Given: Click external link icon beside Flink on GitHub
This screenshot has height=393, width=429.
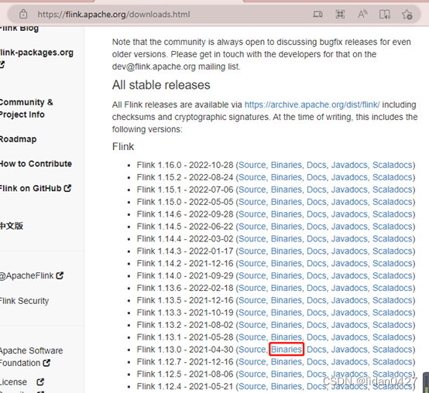Looking at the screenshot, I should point(67,188).
